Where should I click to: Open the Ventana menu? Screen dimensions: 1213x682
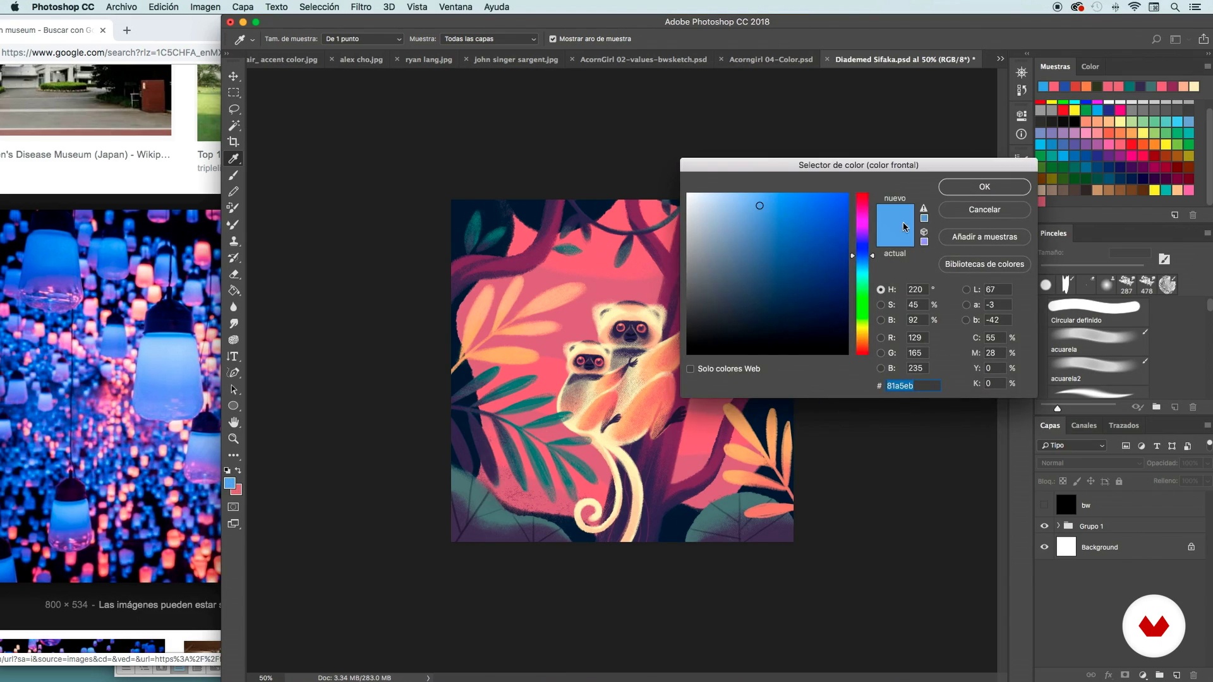[x=456, y=7]
